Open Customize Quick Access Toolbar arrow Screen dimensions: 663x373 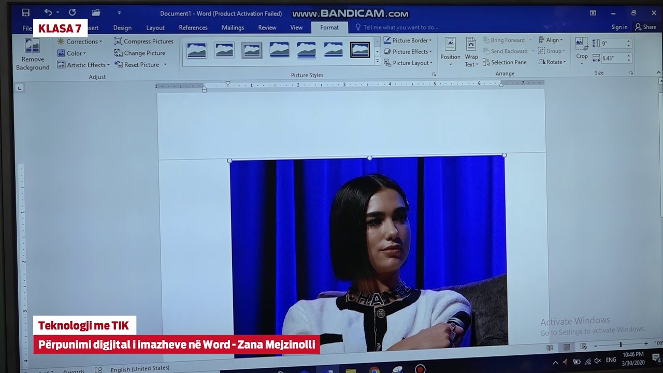pos(119,12)
